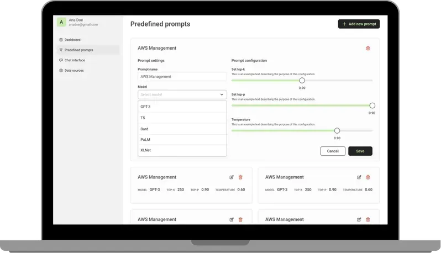Save the prompt configuration

(x=360, y=151)
